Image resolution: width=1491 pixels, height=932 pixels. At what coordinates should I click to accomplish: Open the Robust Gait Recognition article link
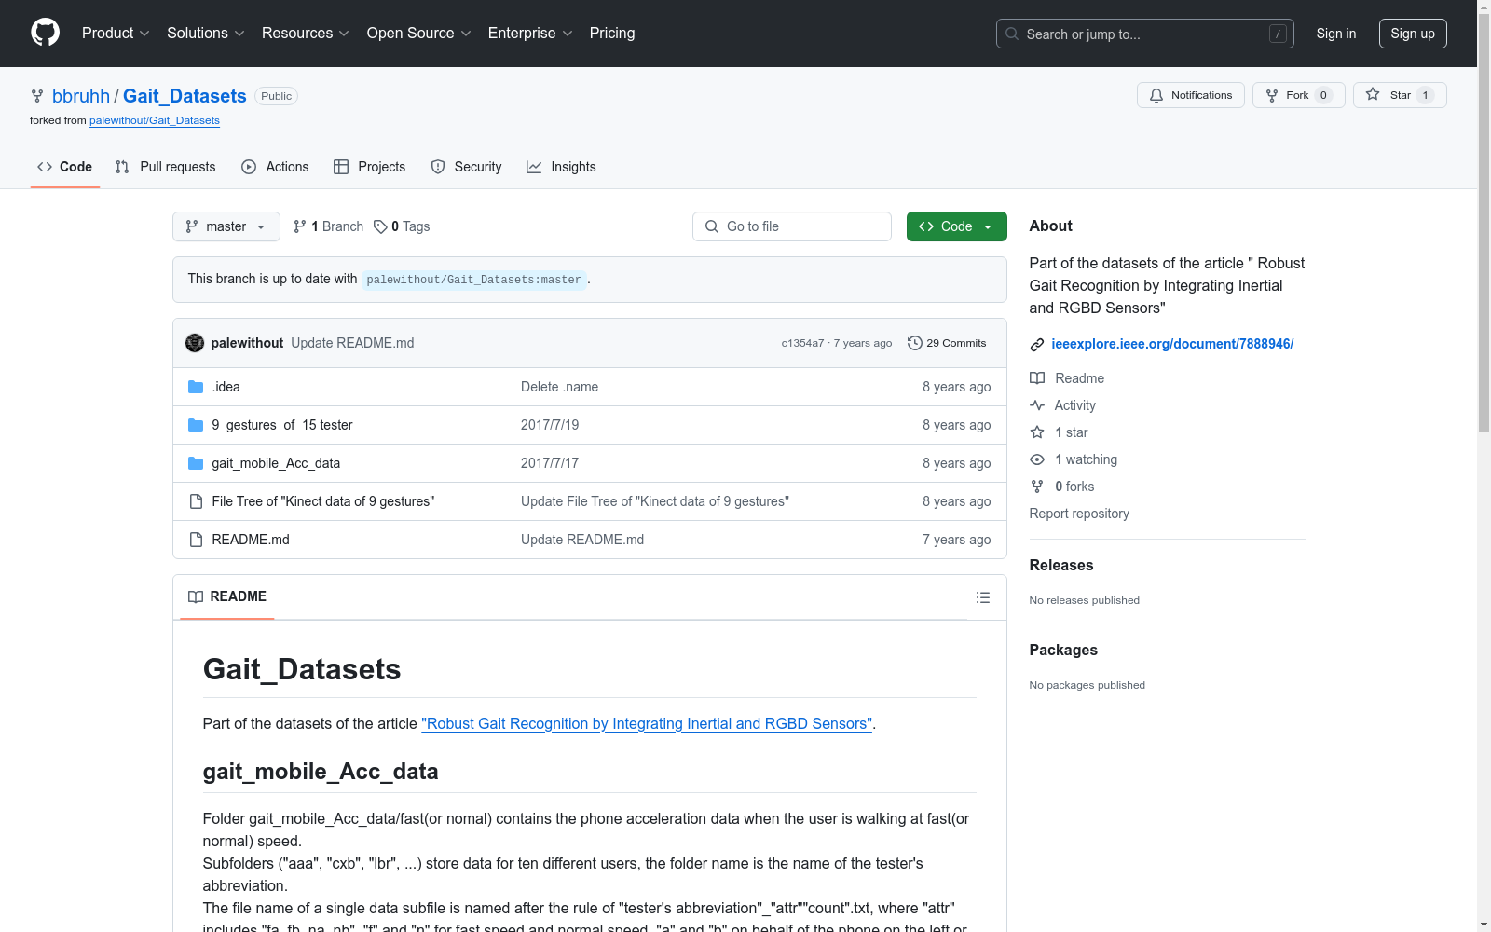[647, 723]
